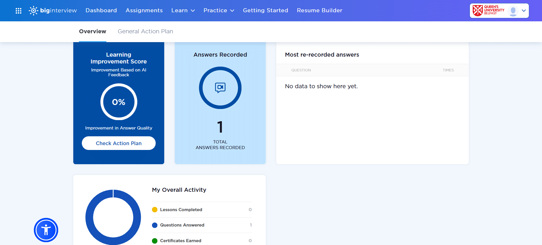Open the apps grid menu icon

tap(19, 11)
